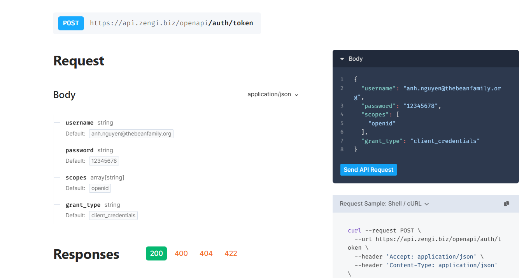Click the scopes field name
524x278 pixels.
[x=76, y=178]
